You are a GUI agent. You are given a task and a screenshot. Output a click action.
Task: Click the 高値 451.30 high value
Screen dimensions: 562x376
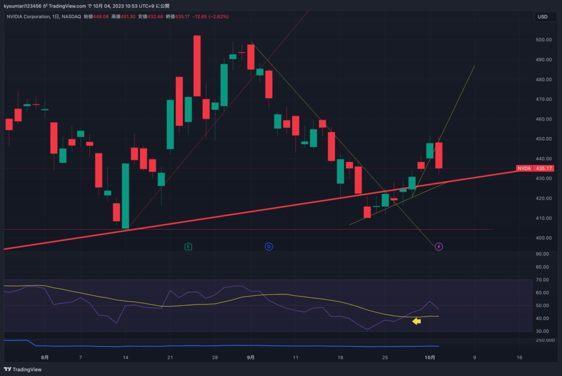[123, 16]
